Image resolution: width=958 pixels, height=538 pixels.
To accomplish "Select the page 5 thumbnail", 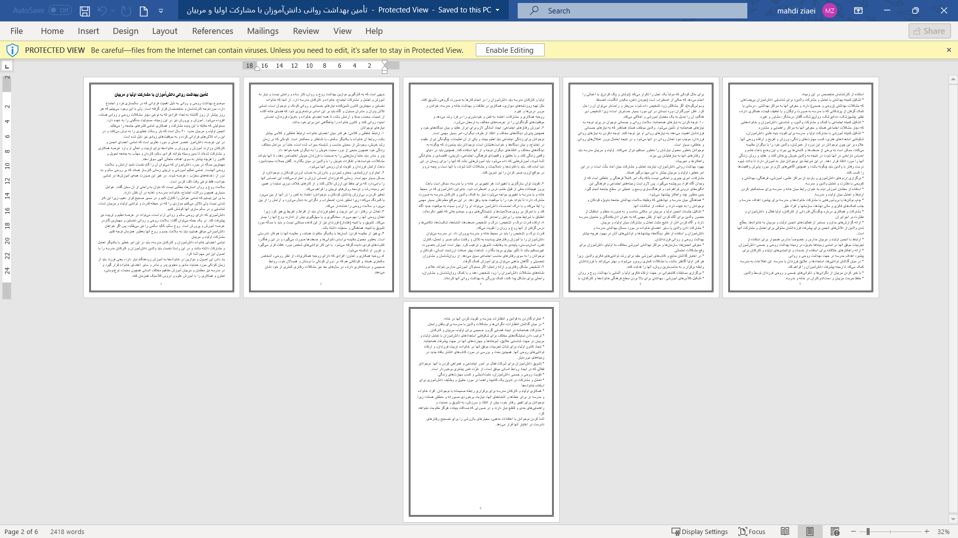I will coord(801,187).
